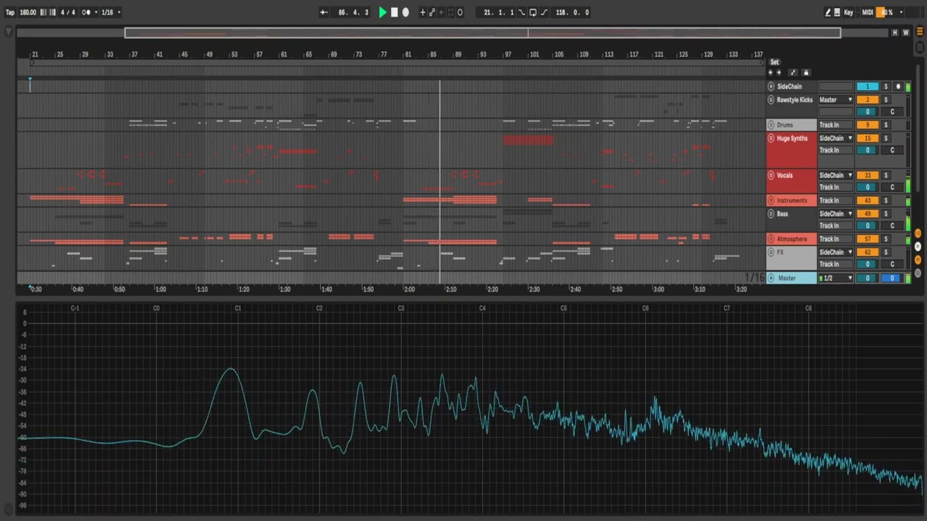Image resolution: width=927 pixels, height=521 pixels.
Task: Toggle the Mixer M show/hide button
Action: (918, 259)
